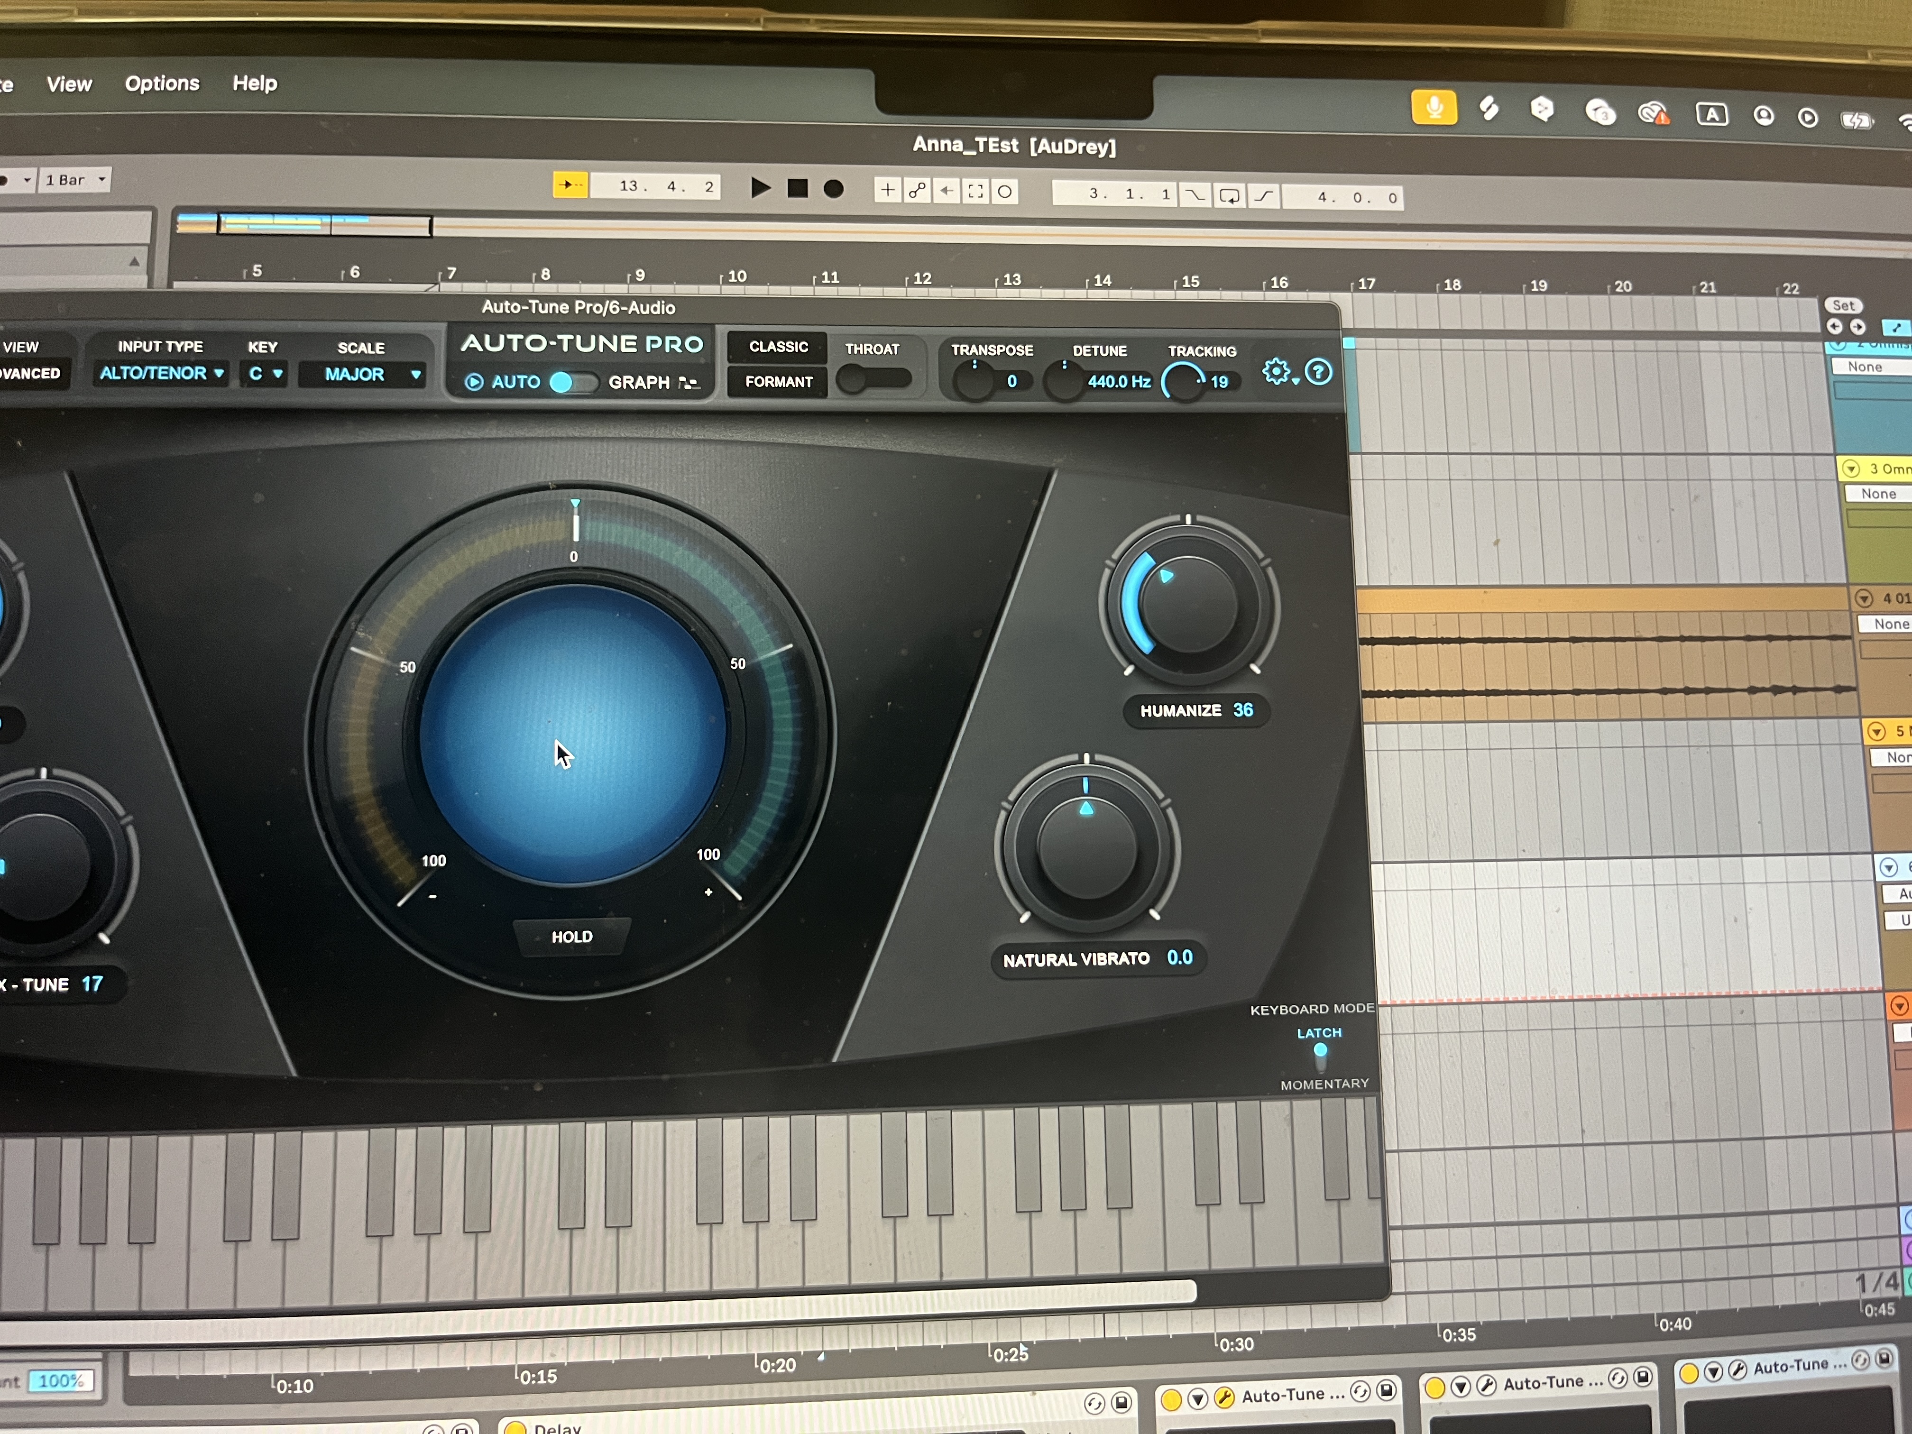This screenshot has width=1912, height=1434.
Task: Toggle the yellow Follow playback button
Action: [x=570, y=184]
